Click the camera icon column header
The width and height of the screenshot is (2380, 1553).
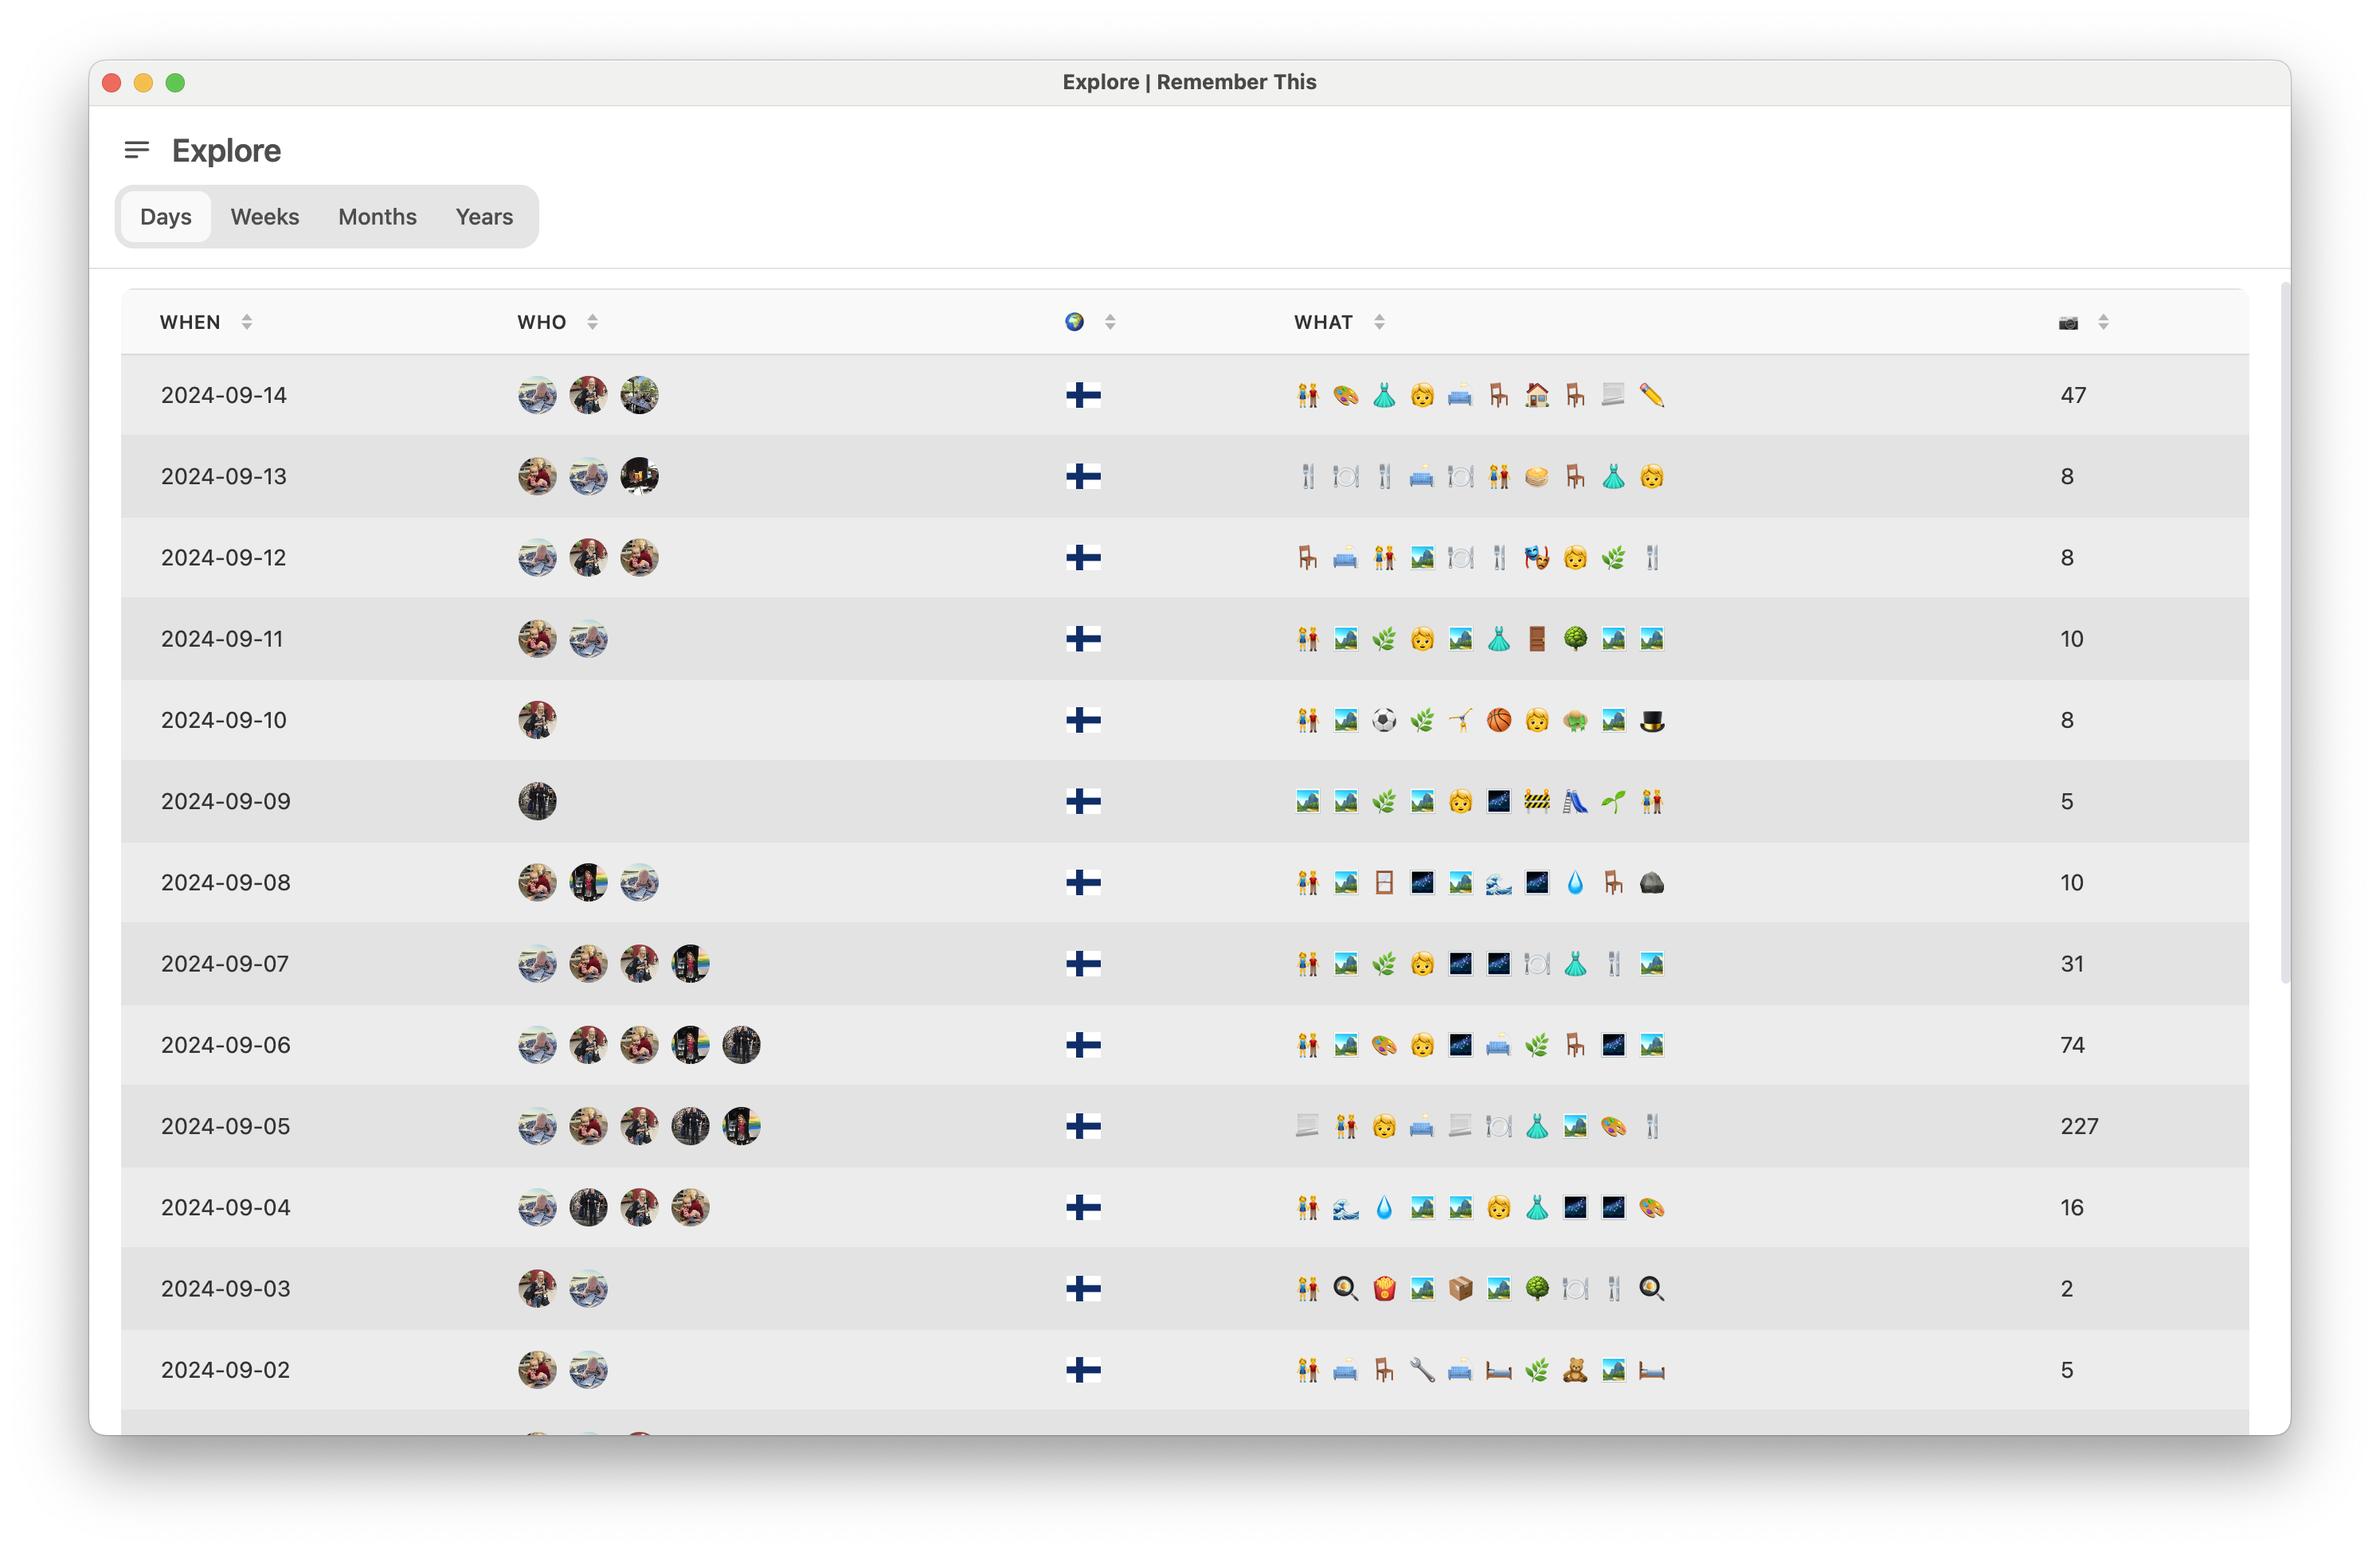click(x=2066, y=321)
